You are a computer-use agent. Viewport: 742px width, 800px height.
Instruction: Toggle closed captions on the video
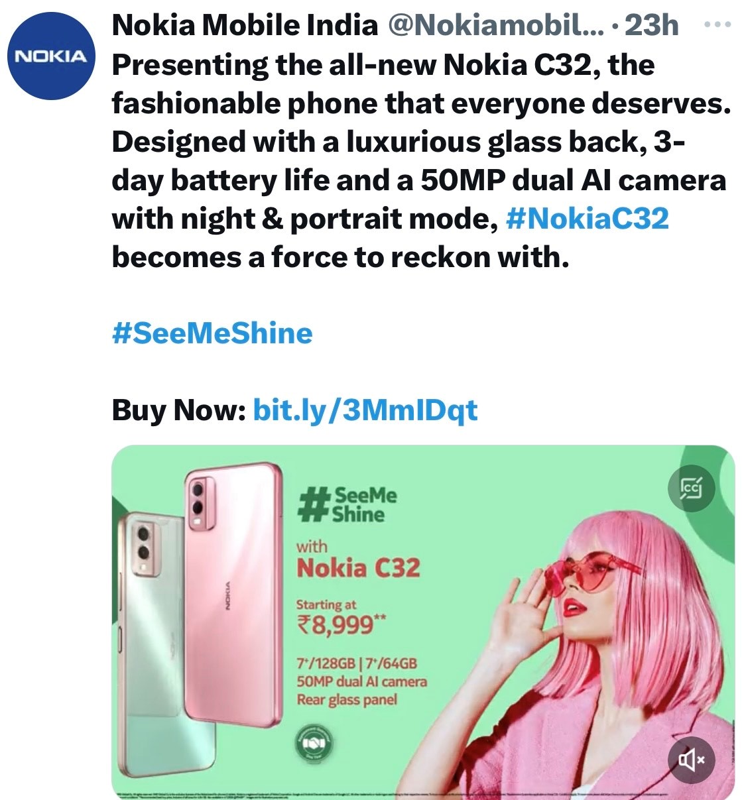691,489
